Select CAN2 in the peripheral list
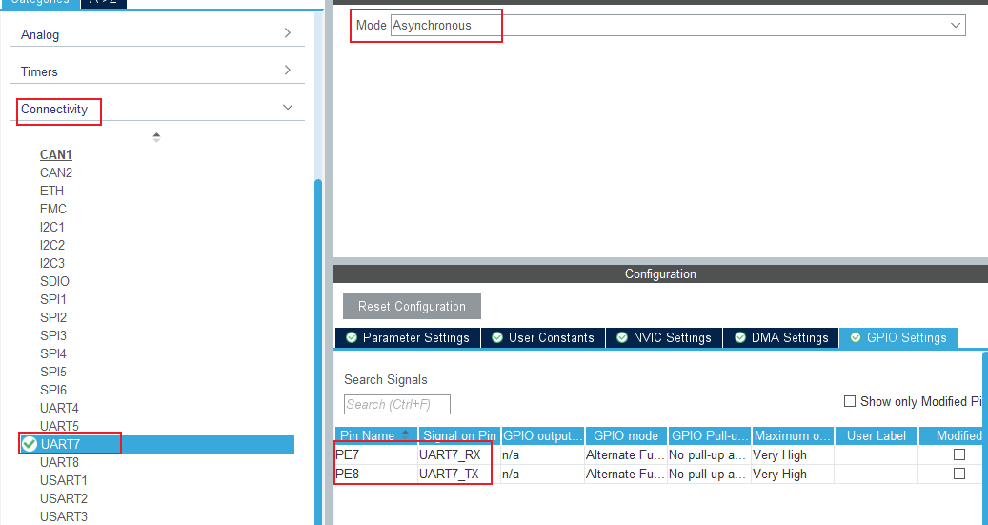 click(56, 172)
